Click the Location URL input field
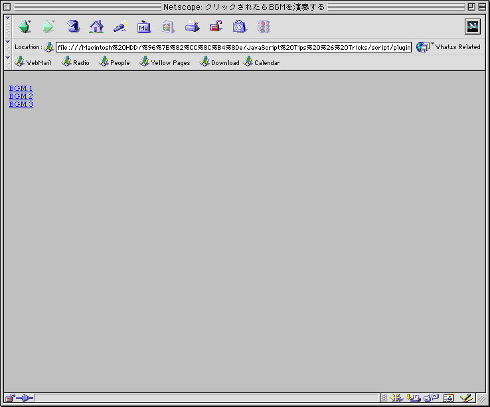490x407 pixels. [x=234, y=47]
